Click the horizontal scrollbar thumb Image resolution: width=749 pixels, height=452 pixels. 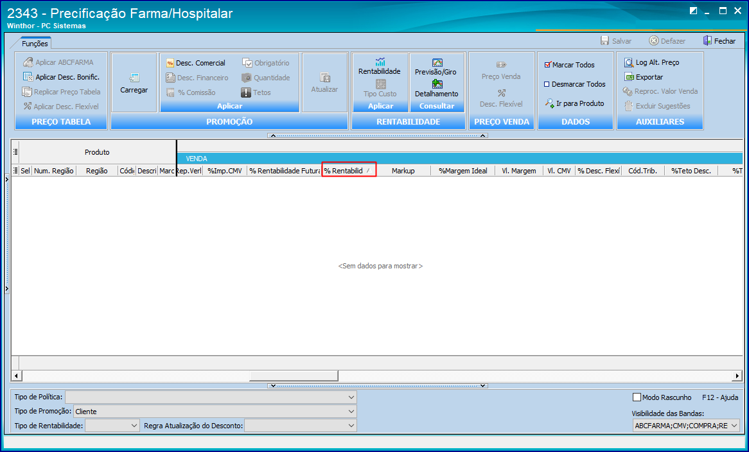(294, 376)
